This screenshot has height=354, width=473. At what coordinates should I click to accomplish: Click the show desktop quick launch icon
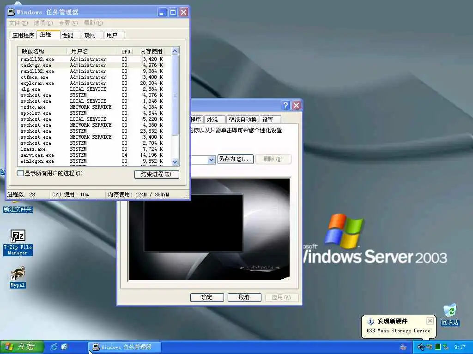64,347
